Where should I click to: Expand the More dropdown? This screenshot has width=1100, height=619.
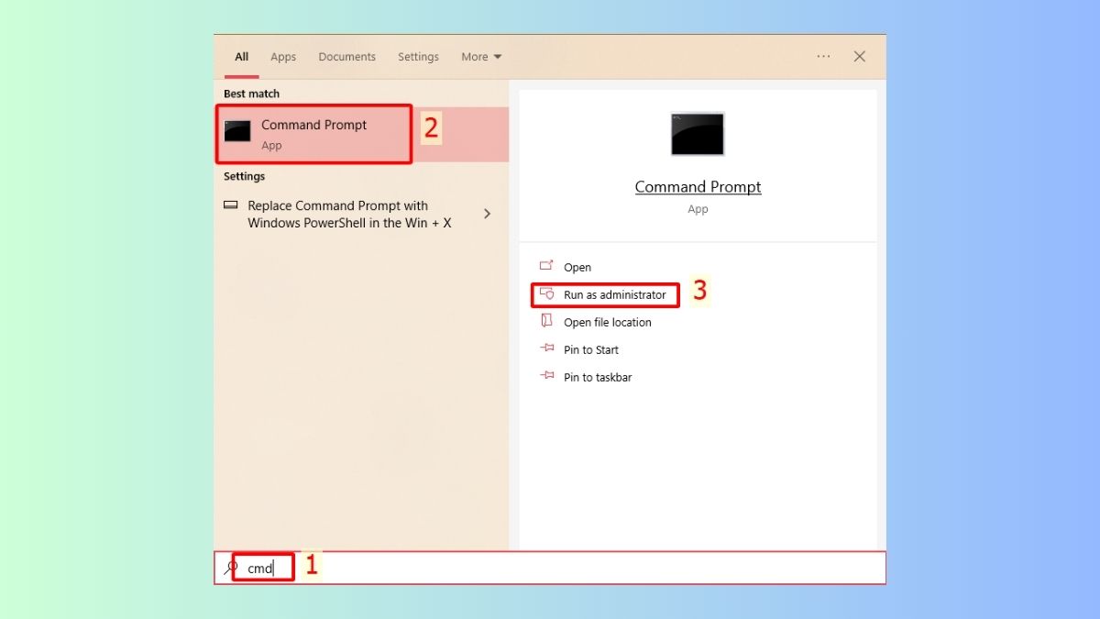tap(481, 57)
